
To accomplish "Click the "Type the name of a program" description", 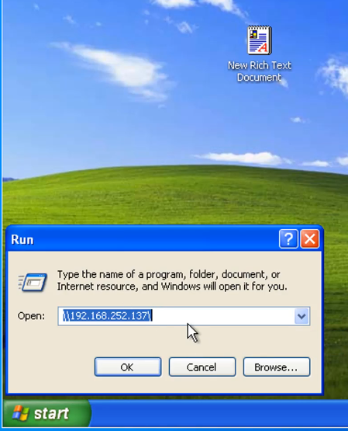I will (172, 280).
